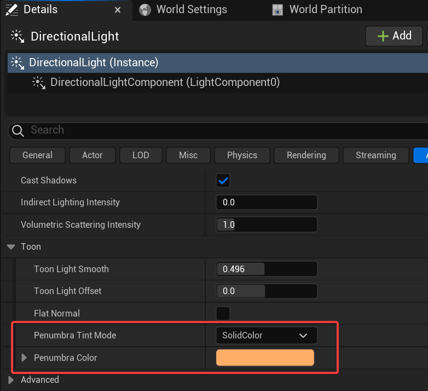Click the World Settings globe icon

[x=145, y=10]
